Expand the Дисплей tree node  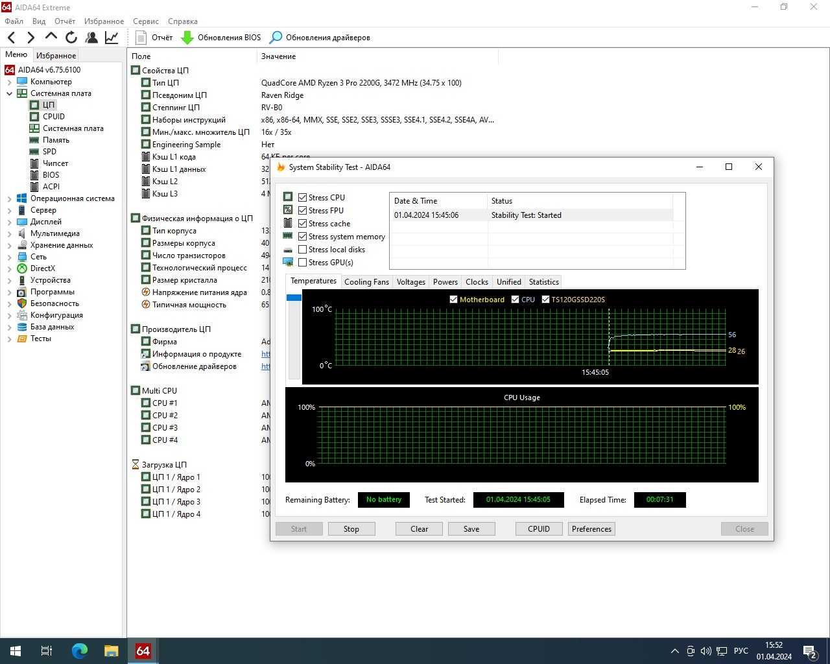9,222
